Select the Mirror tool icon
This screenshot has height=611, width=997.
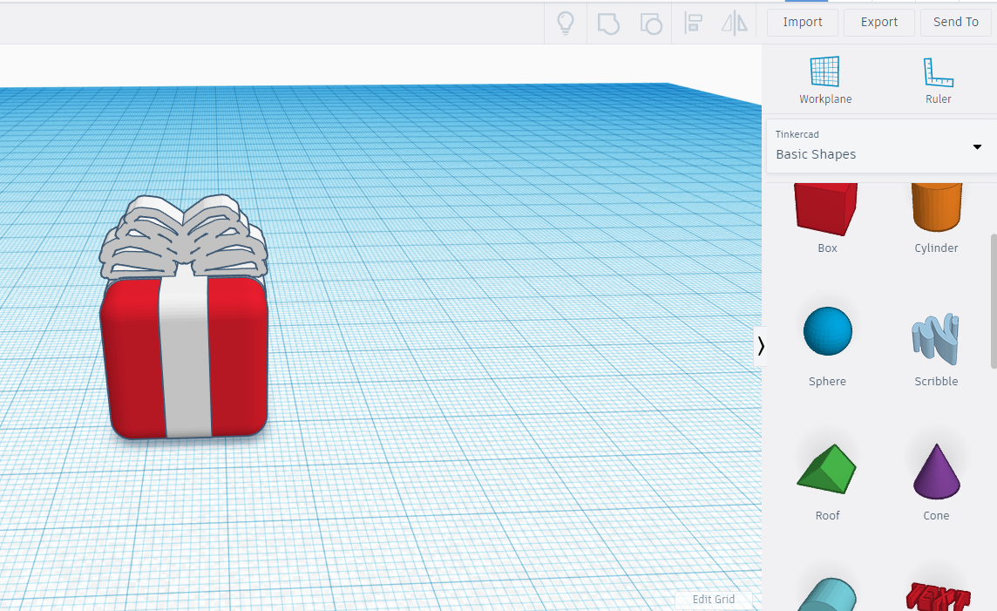[x=735, y=24]
